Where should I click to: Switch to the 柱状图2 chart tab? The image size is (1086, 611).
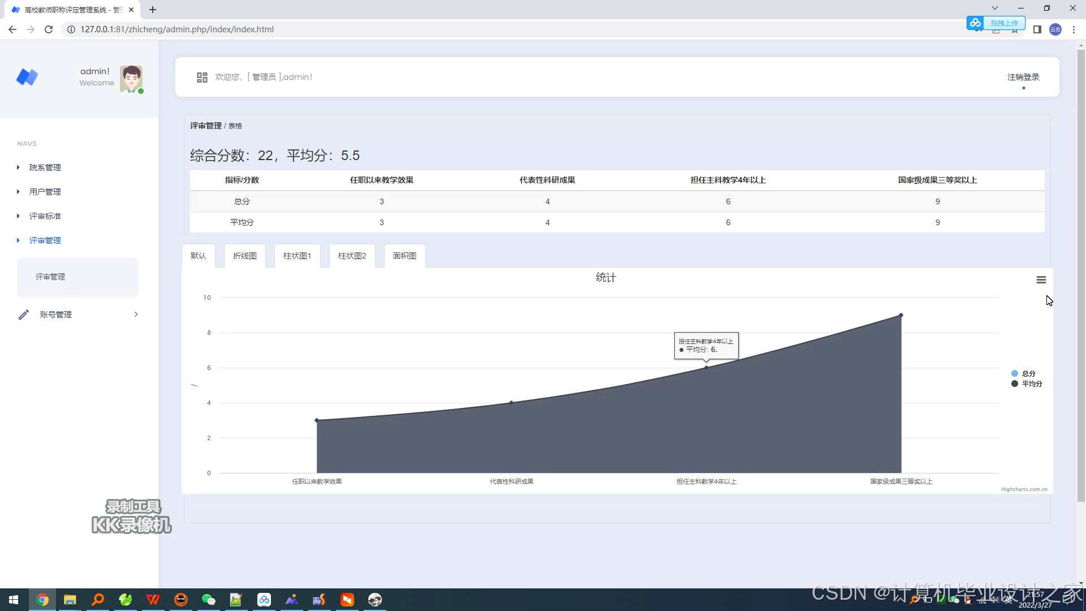352,256
